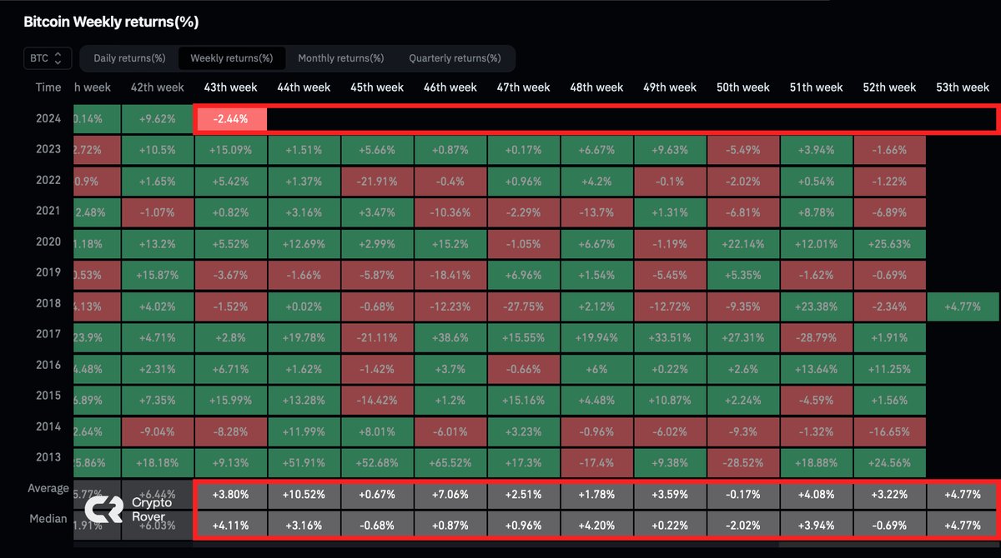The image size is (1001, 558).
Task: Click the 49th week column header
Action: [670, 87]
